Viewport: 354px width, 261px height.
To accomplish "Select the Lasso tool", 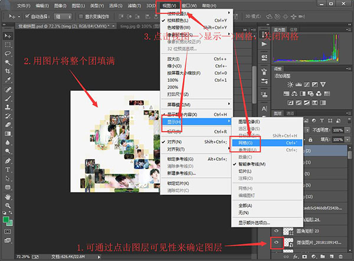I will pos(8,54).
